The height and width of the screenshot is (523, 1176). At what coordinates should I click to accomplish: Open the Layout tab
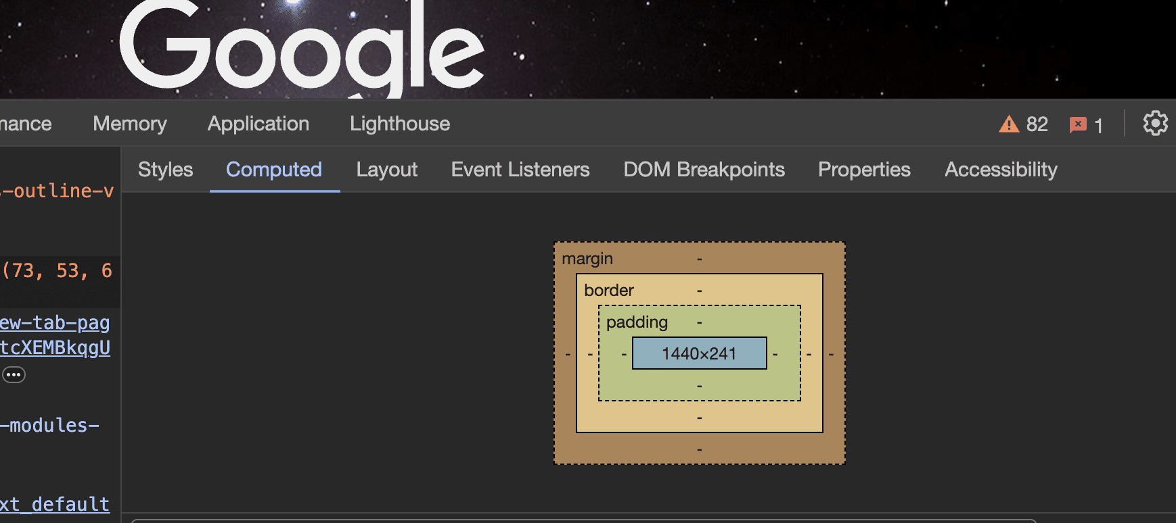pos(387,170)
